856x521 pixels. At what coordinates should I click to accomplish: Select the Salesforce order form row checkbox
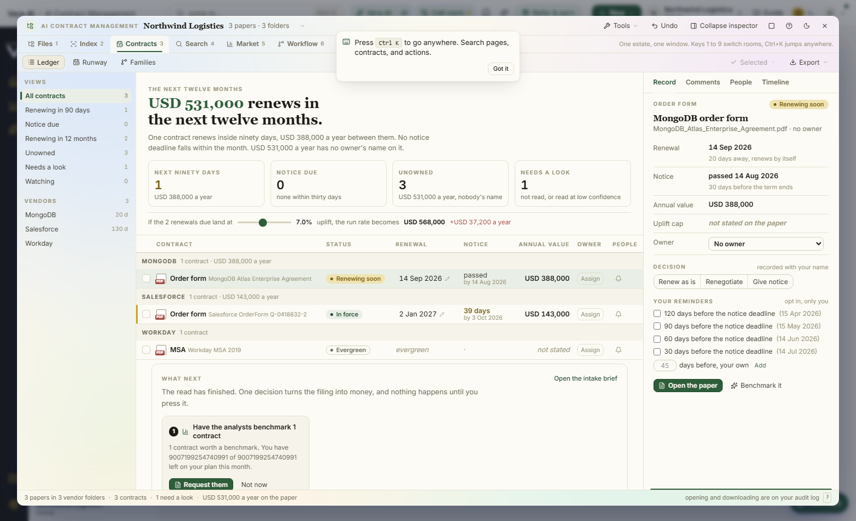point(146,314)
